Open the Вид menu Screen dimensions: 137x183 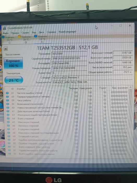click(34, 32)
